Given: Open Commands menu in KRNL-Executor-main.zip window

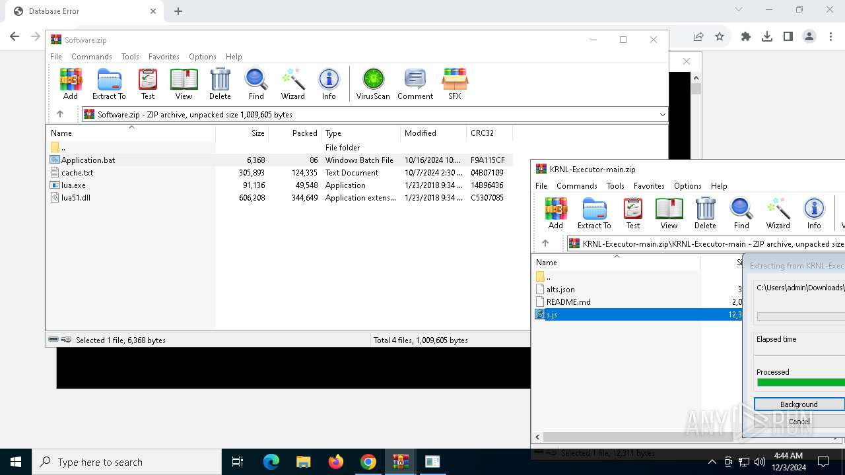Looking at the screenshot, I should 577,186.
